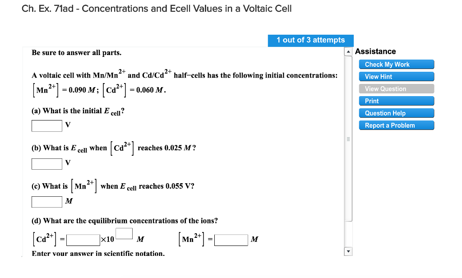The image size is (462, 278).
Task: Open Question Help
Action: click(x=396, y=113)
